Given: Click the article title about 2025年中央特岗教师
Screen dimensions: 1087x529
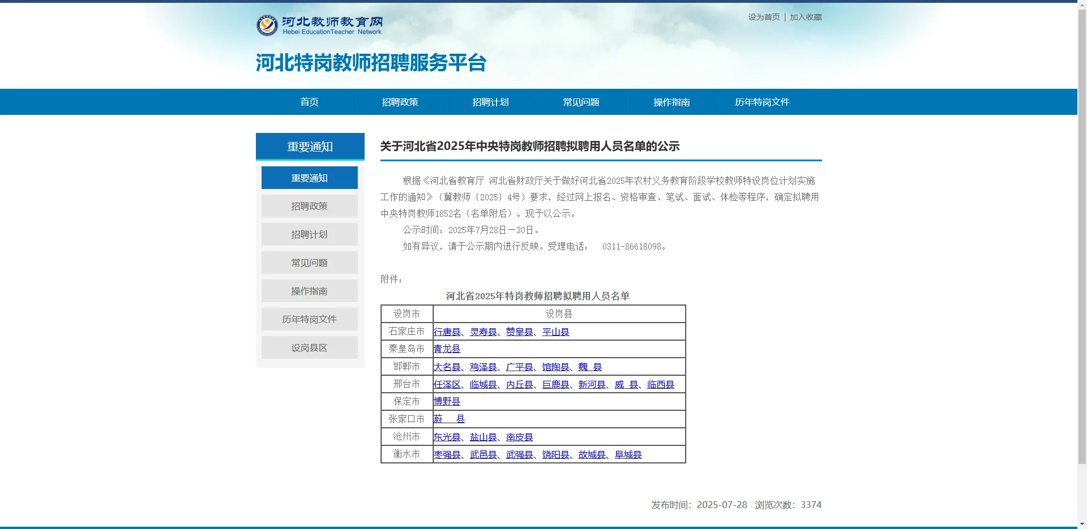Looking at the screenshot, I should point(530,147).
